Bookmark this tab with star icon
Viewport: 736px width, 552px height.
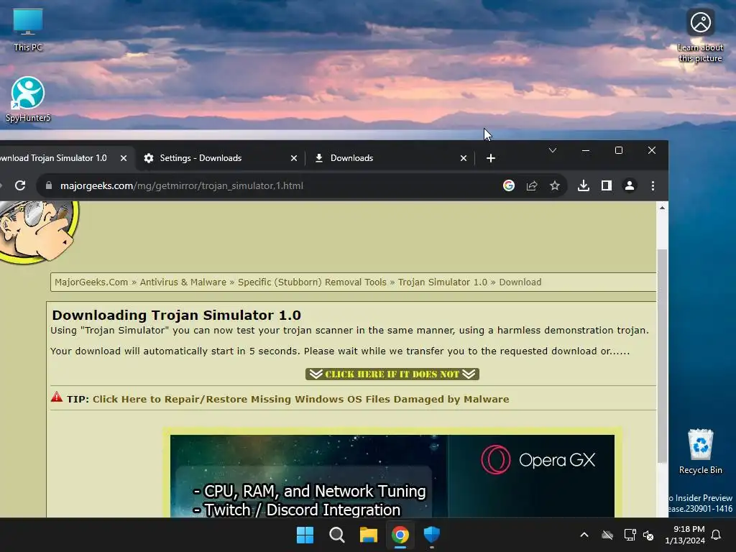click(555, 186)
